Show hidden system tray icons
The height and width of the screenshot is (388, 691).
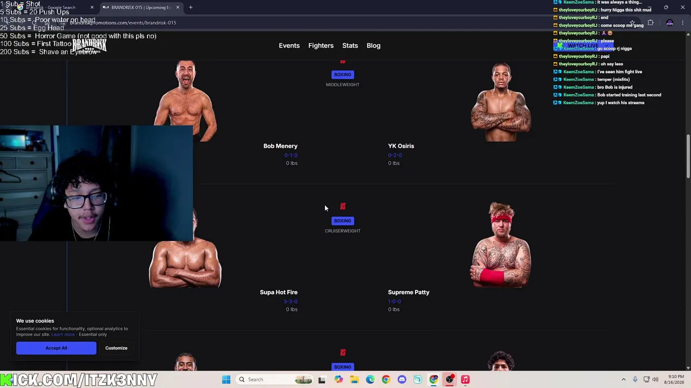pos(624,379)
